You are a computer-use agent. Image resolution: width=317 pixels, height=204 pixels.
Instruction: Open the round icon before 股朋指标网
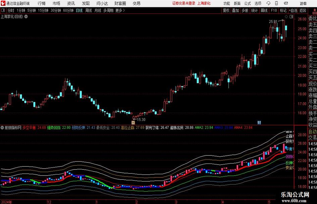(x=2, y=128)
